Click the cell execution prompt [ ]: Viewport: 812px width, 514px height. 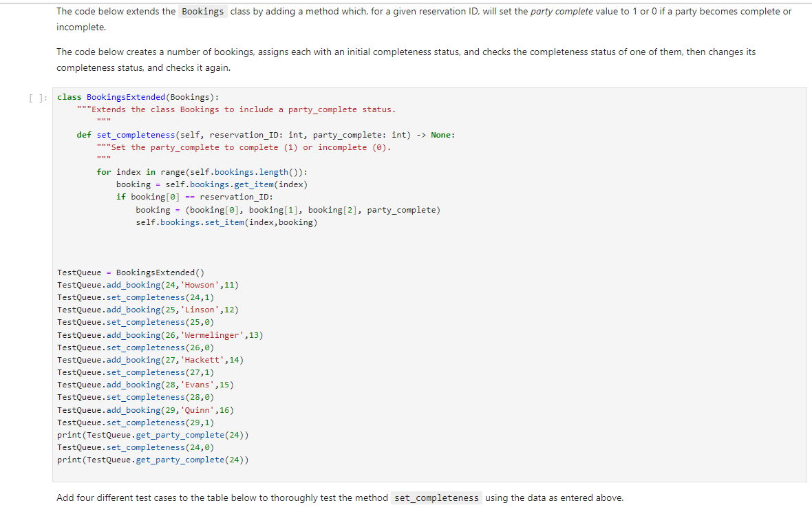click(x=38, y=97)
